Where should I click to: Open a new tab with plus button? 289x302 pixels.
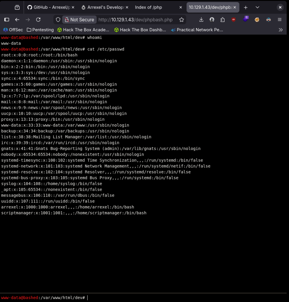pyautogui.click(x=246, y=7)
